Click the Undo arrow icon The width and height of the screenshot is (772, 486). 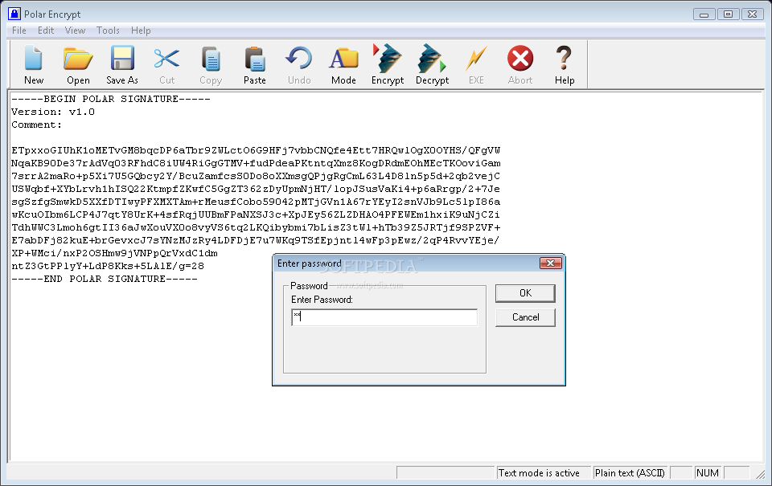click(299, 59)
